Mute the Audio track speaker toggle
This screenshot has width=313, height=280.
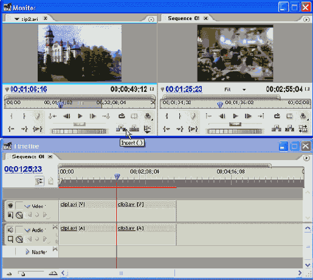click(10, 229)
